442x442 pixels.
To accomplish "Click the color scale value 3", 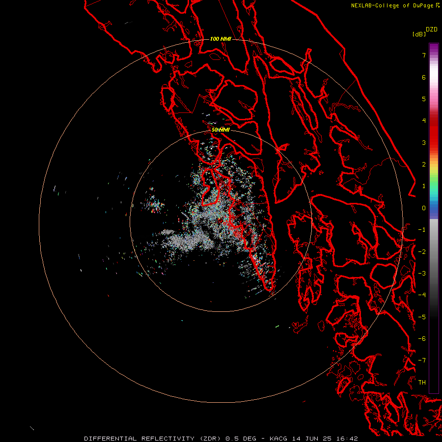I will [424, 142].
